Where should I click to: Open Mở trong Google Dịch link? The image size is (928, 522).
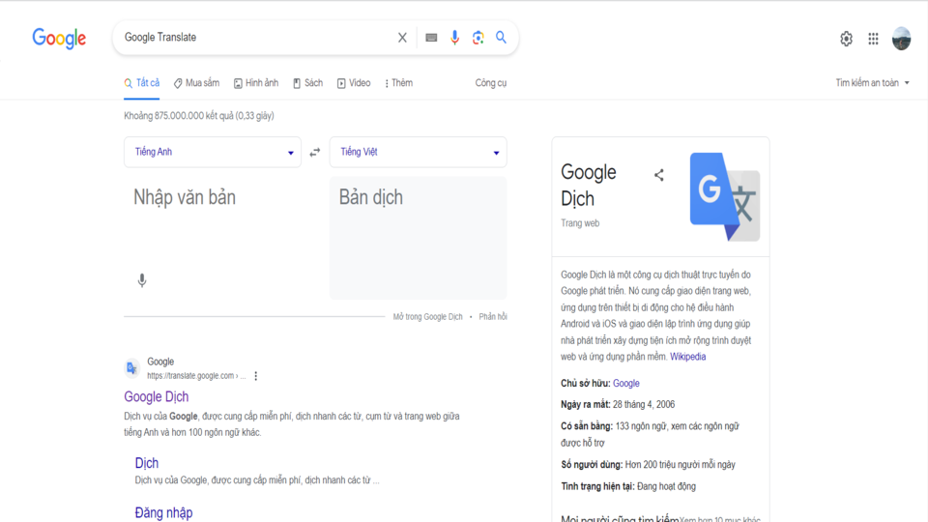[428, 317]
